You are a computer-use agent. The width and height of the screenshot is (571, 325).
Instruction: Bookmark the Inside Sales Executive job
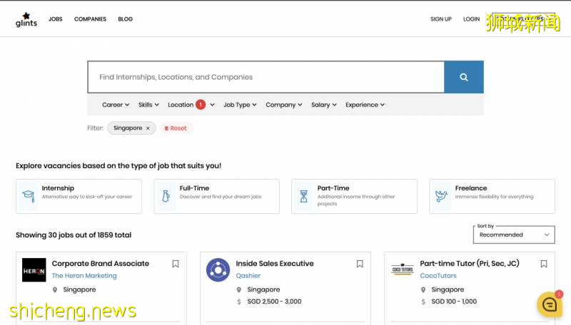pos(360,264)
